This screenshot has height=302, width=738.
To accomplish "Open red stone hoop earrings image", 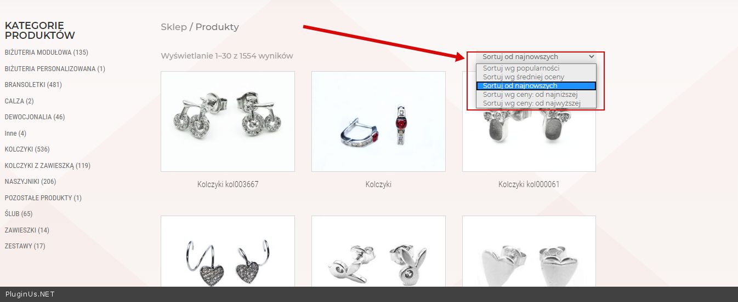I will click(x=378, y=121).
